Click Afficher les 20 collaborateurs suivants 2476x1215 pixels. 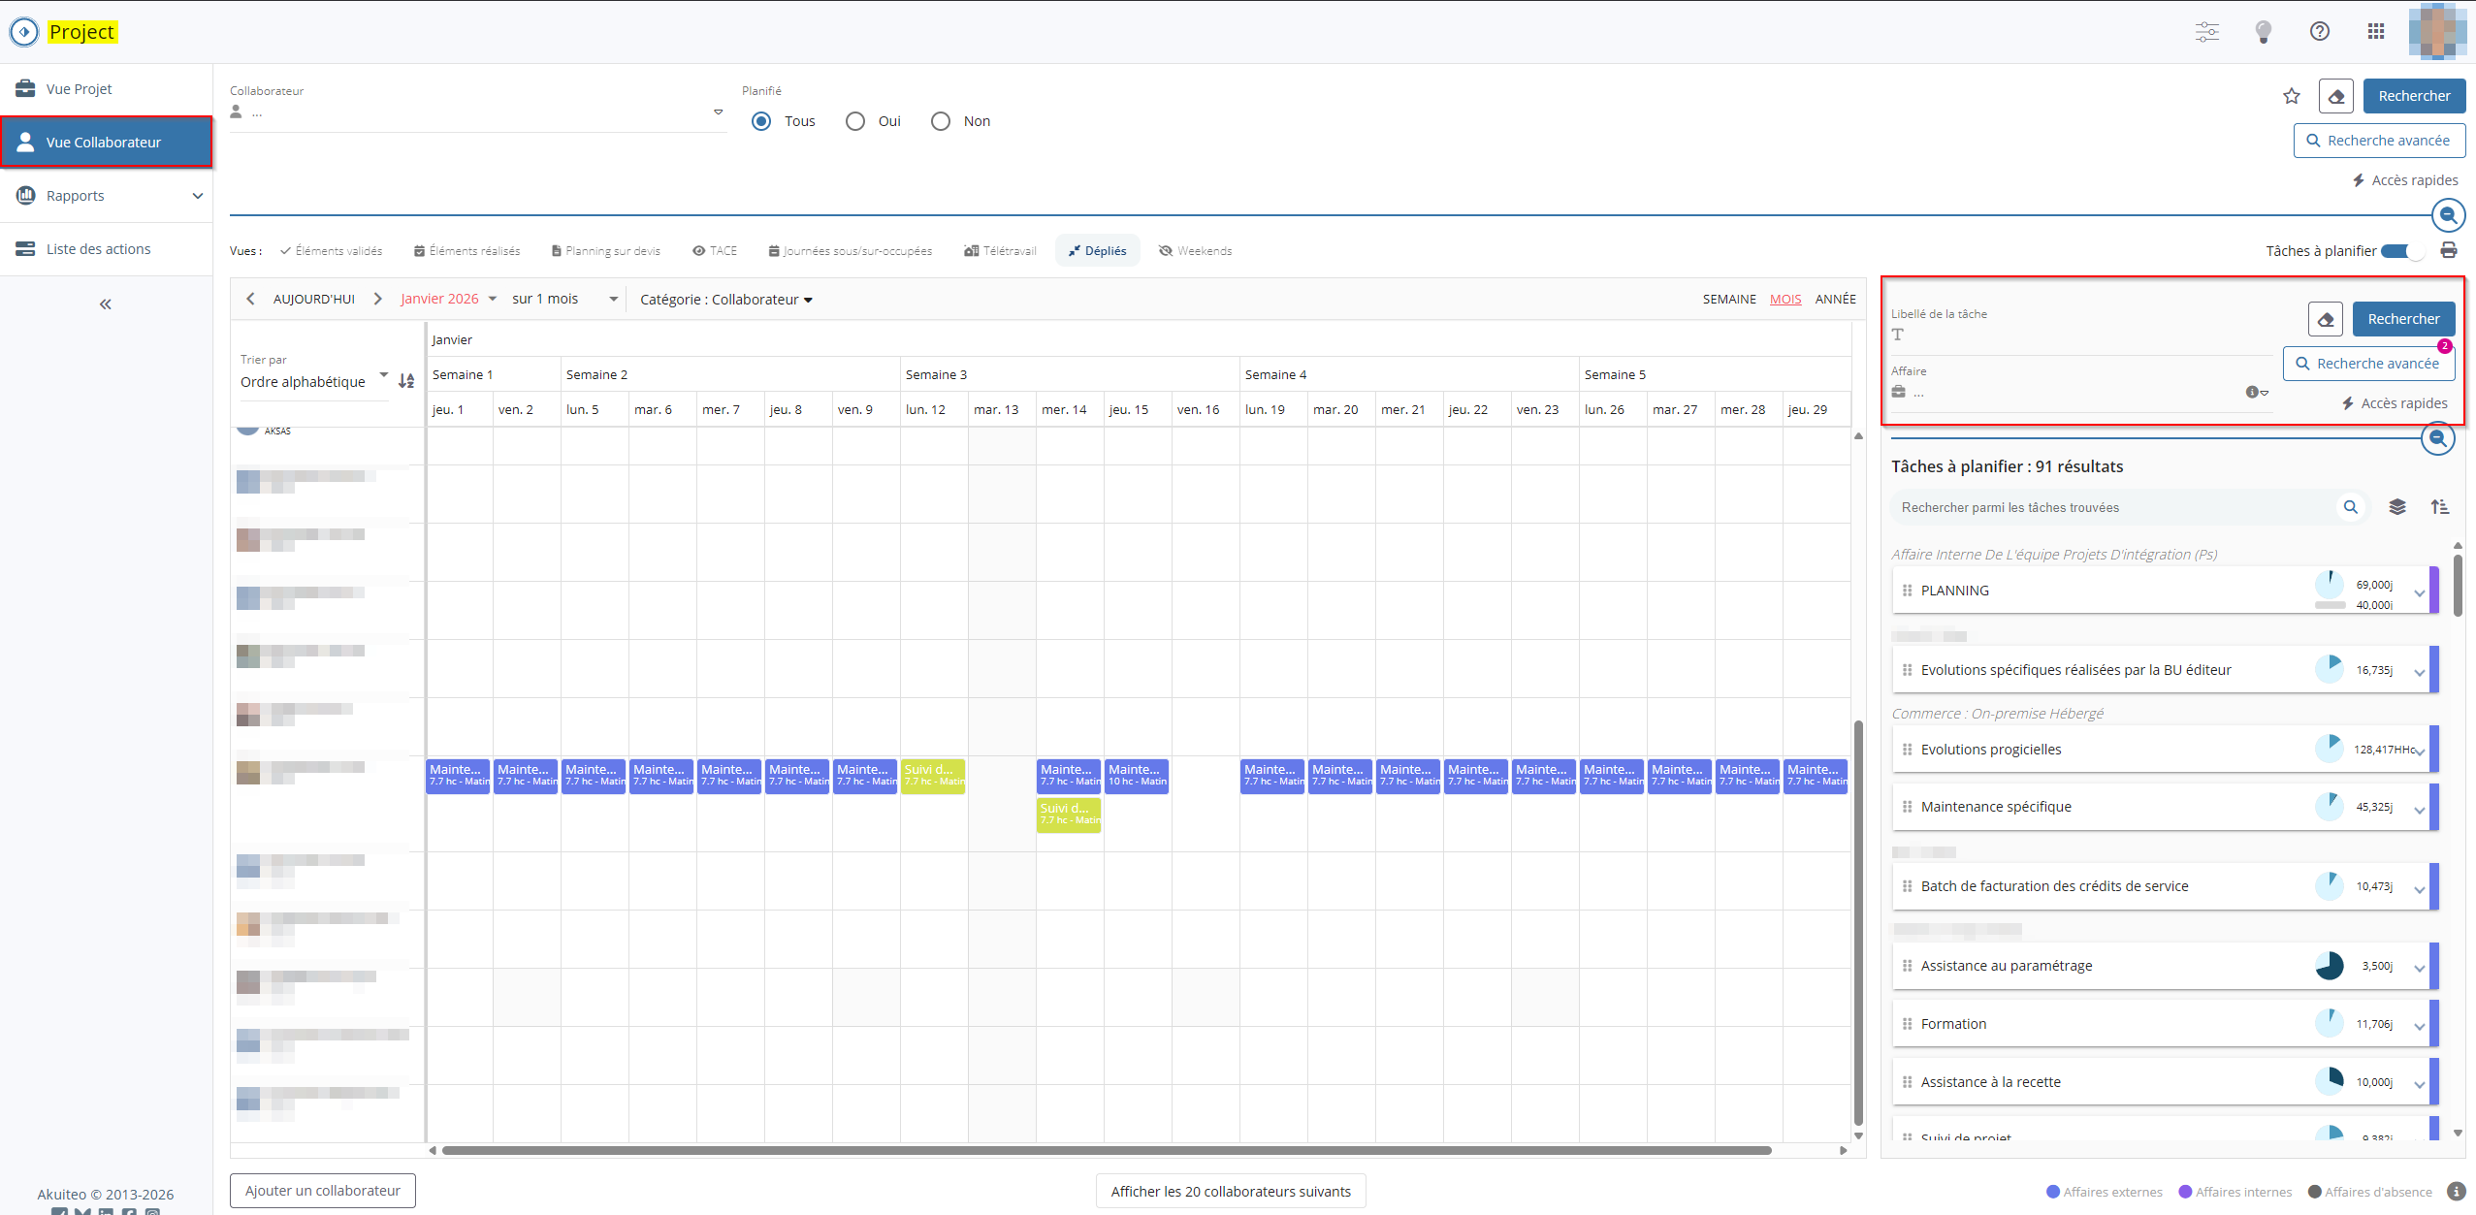click(1230, 1191)
